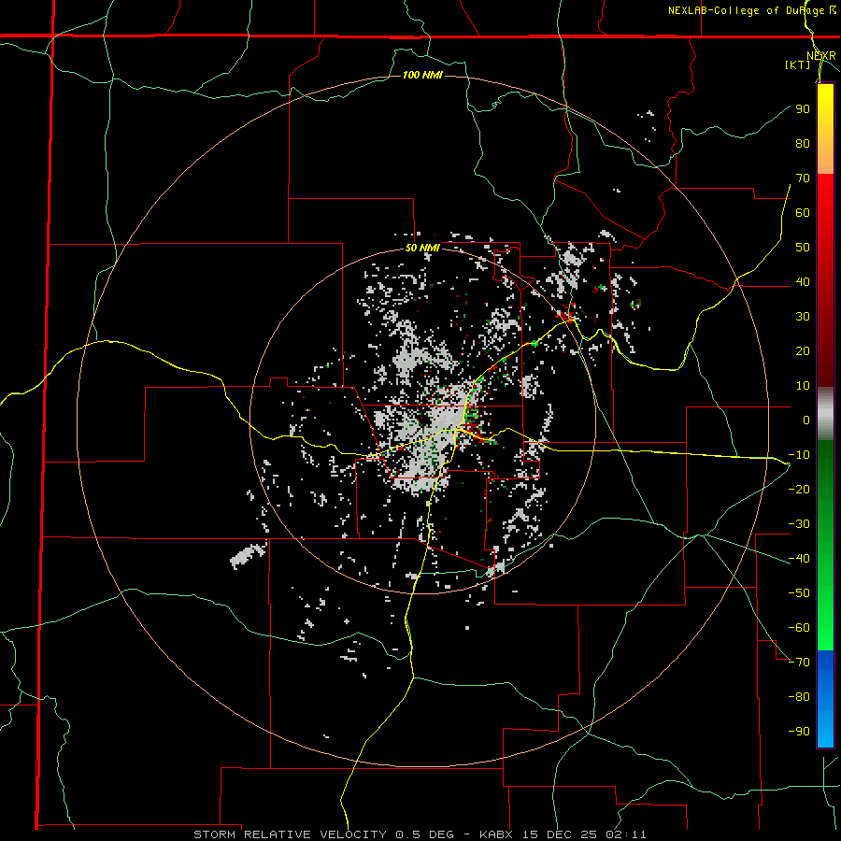Click the -40 value on the velocity scale
The height and width of the screenshot is (841, 841).
click(799, 559)
